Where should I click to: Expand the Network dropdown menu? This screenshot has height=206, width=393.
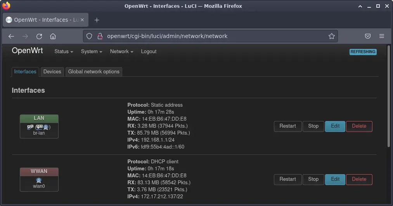click(x=121, y=52)
